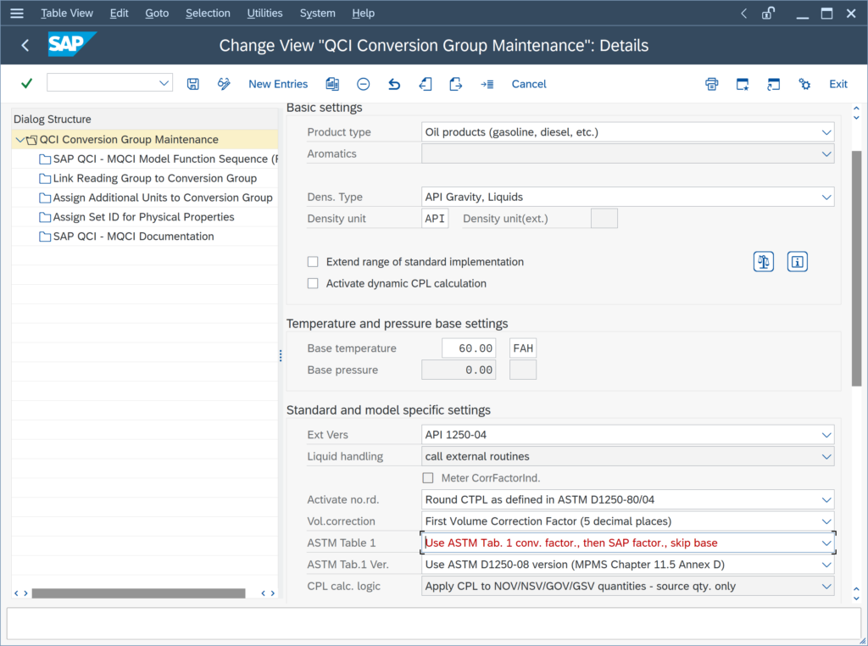Collapse the QCI Conversion Group Maintenance tree node
The image size is (868, 646).
click(x=20, y=140)
